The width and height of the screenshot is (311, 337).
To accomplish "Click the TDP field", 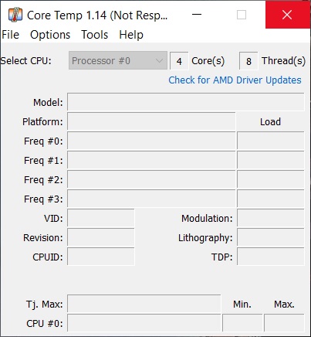I will point(271,257).
